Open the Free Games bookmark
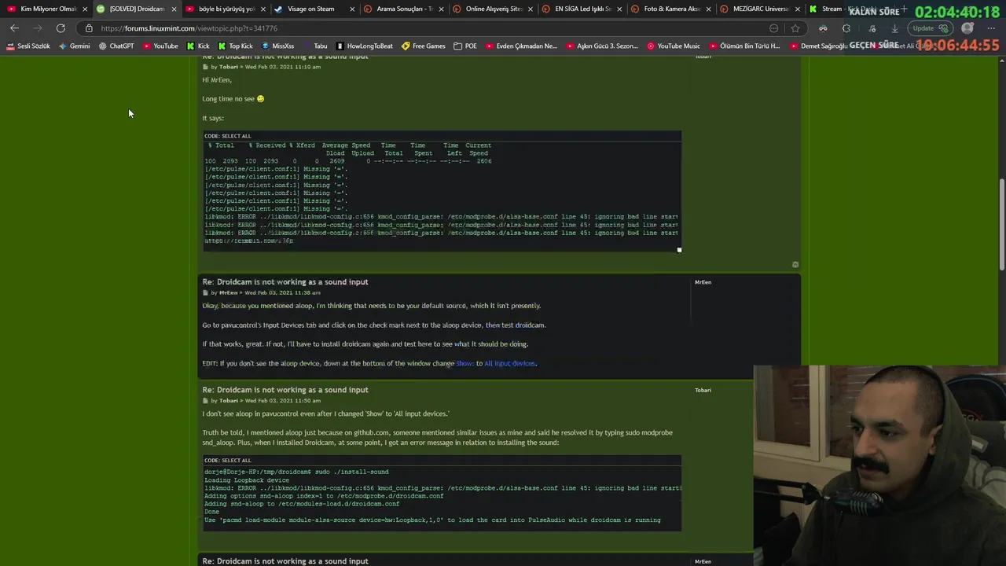The width and height of the screenshot is (1006, 566). pyautogui.click(x=424, y=46)
